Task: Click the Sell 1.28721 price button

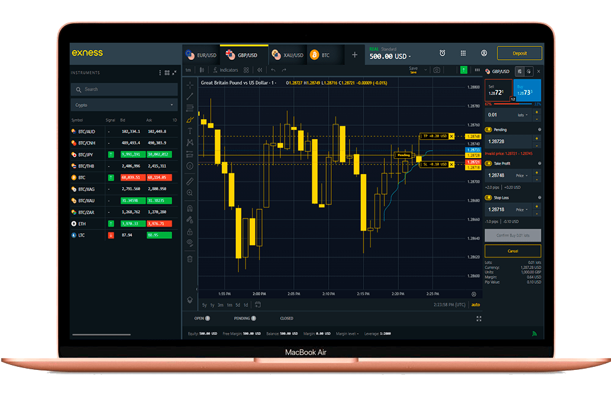Action: click(499, 90)
